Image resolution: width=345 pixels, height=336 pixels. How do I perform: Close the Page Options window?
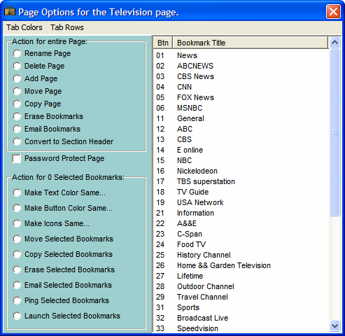(x=333, y=11)
